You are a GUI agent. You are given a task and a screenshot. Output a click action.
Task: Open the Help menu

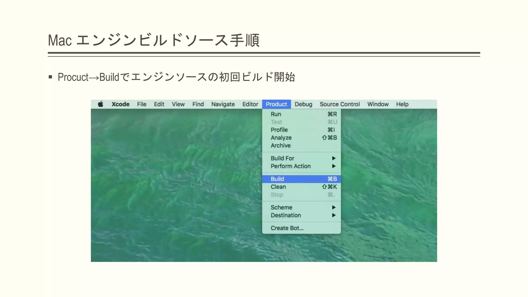[x=402, y=104]
